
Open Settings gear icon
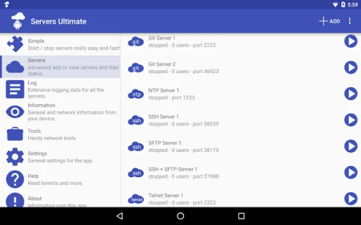(x=15, y=157)
